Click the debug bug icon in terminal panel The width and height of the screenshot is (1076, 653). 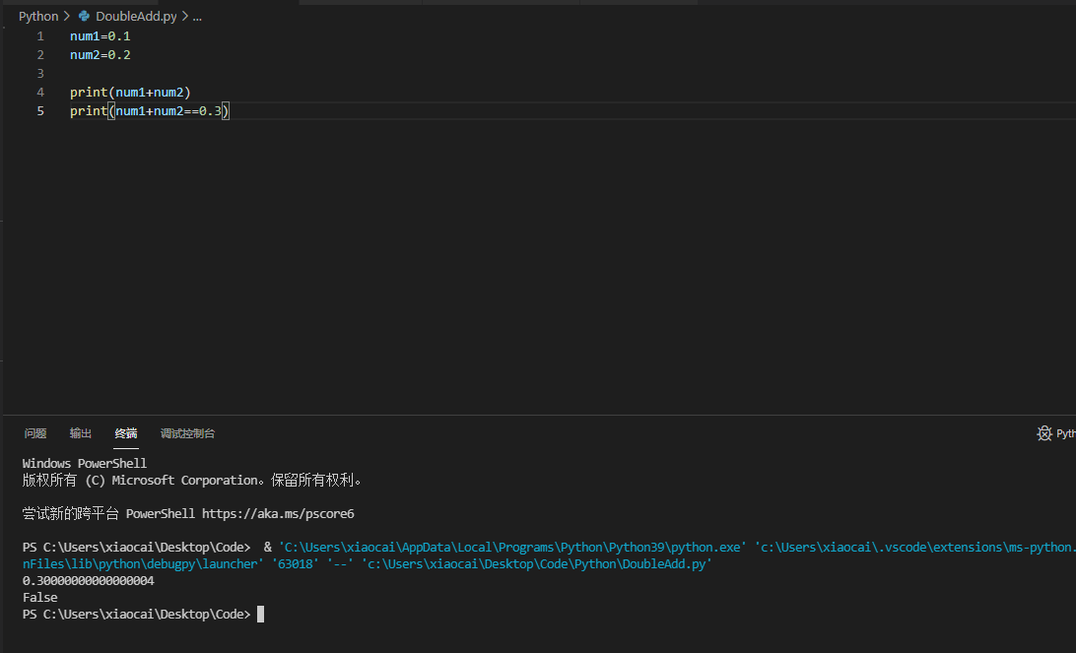point(1044,433)
